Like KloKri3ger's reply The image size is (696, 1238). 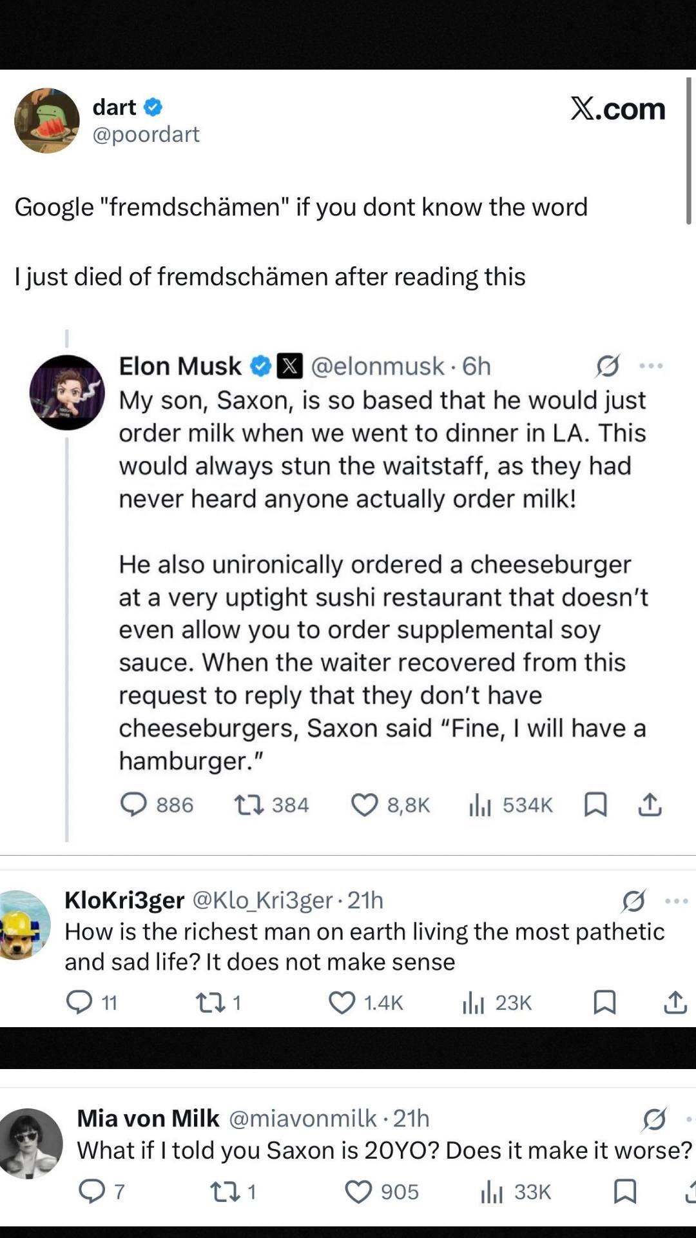[x=342, y=1003]
